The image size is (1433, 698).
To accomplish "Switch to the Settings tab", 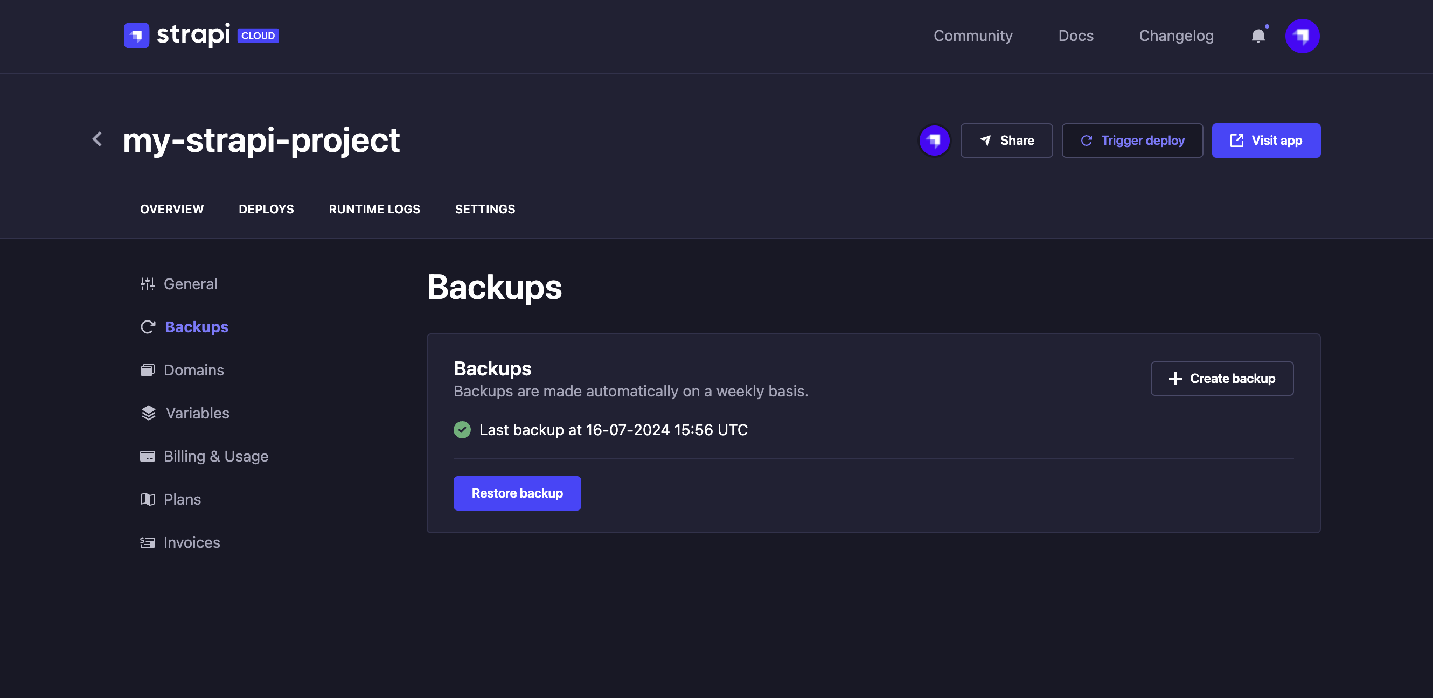I will pos(484,209).
